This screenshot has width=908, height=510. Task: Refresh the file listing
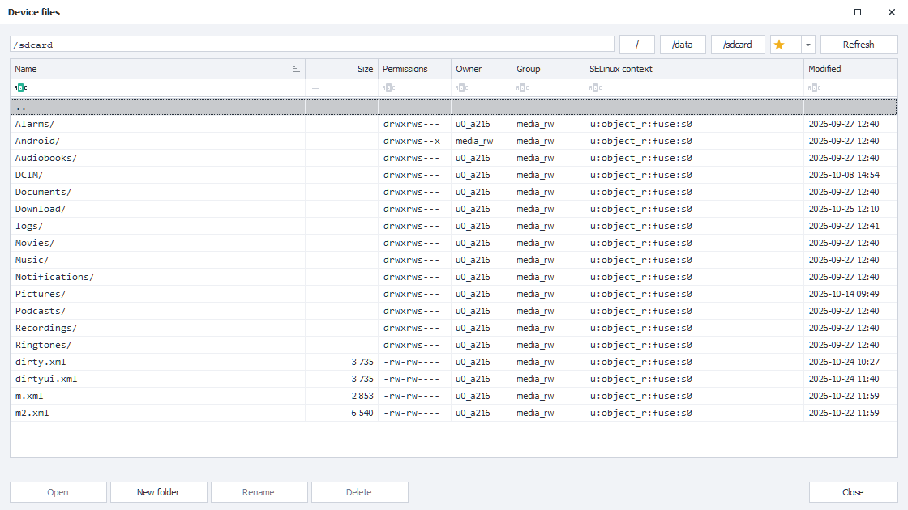859,45
